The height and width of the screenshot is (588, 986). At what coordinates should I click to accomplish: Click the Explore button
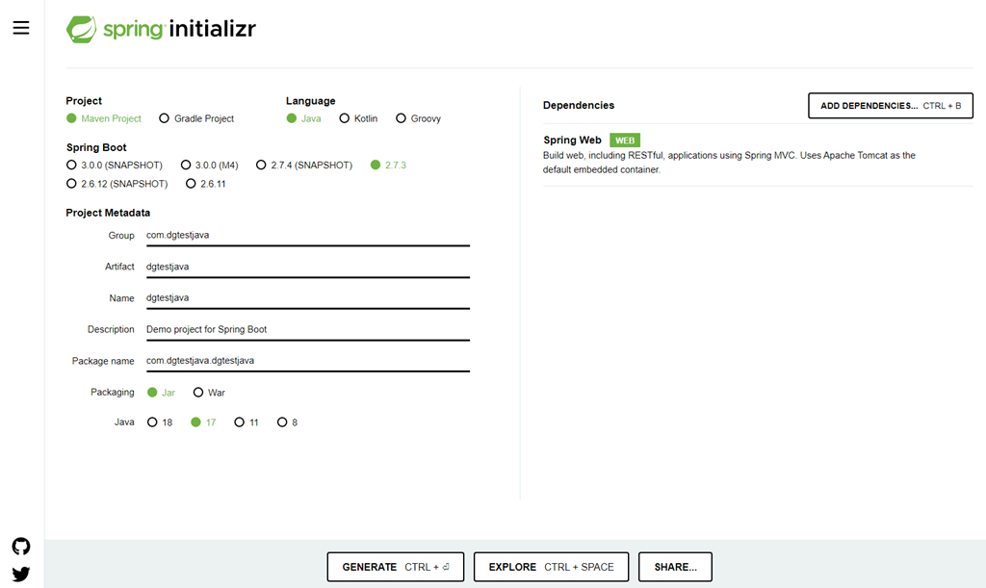click(x=551, y=567)
